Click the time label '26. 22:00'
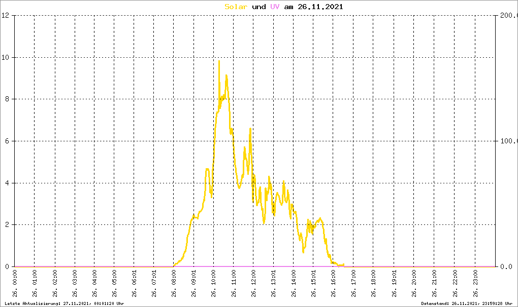Image resolution: width=518 pixels, height=307 pixels. tap(455, 284)
